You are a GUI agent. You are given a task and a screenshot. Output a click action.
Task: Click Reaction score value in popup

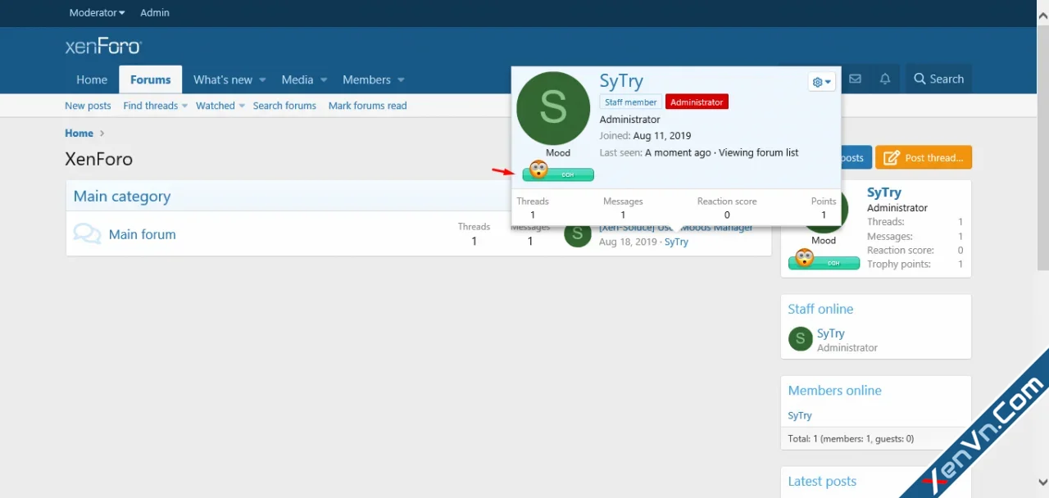pyautogui.click(x=727, y=215)
